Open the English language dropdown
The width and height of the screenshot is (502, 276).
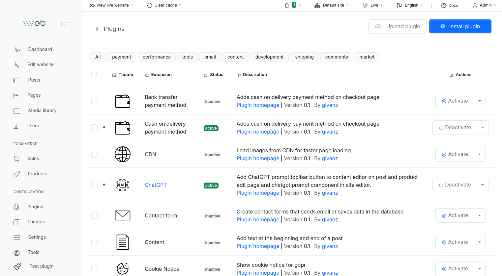(410, 5)
